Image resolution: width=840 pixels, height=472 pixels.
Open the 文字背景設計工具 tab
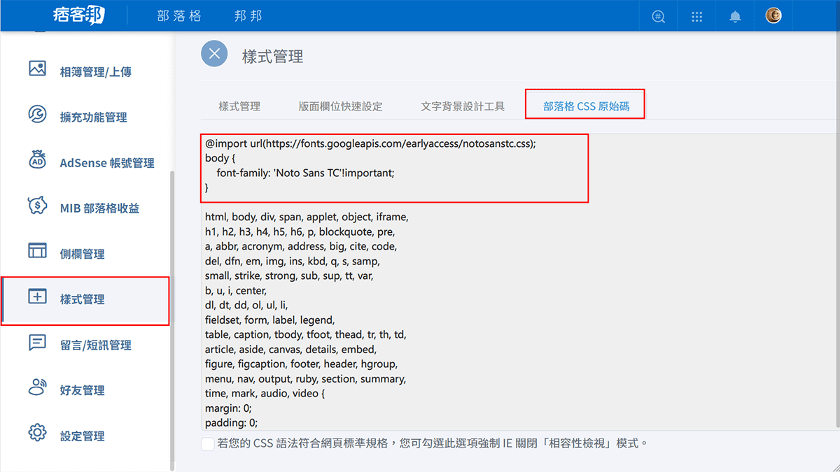point(465,106)
